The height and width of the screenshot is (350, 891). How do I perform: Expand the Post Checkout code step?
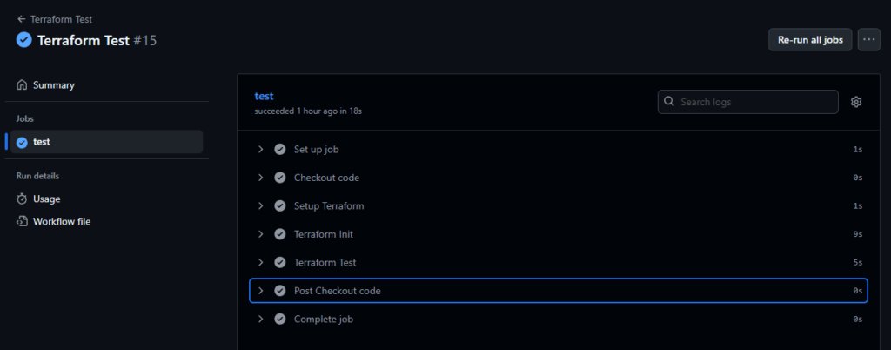[260, 291]
